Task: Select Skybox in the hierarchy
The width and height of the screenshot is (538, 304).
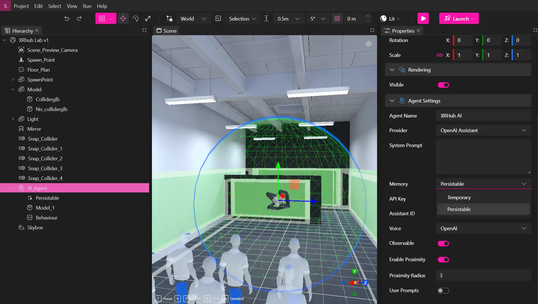Action: click(35, 227)
